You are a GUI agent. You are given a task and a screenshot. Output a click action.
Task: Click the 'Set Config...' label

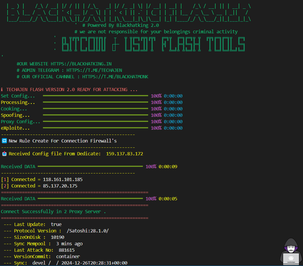(18, 96)
